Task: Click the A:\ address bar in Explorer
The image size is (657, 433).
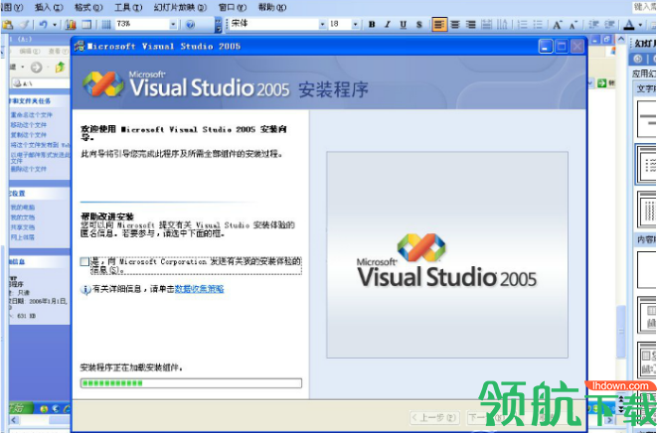Action: (41, 83)
